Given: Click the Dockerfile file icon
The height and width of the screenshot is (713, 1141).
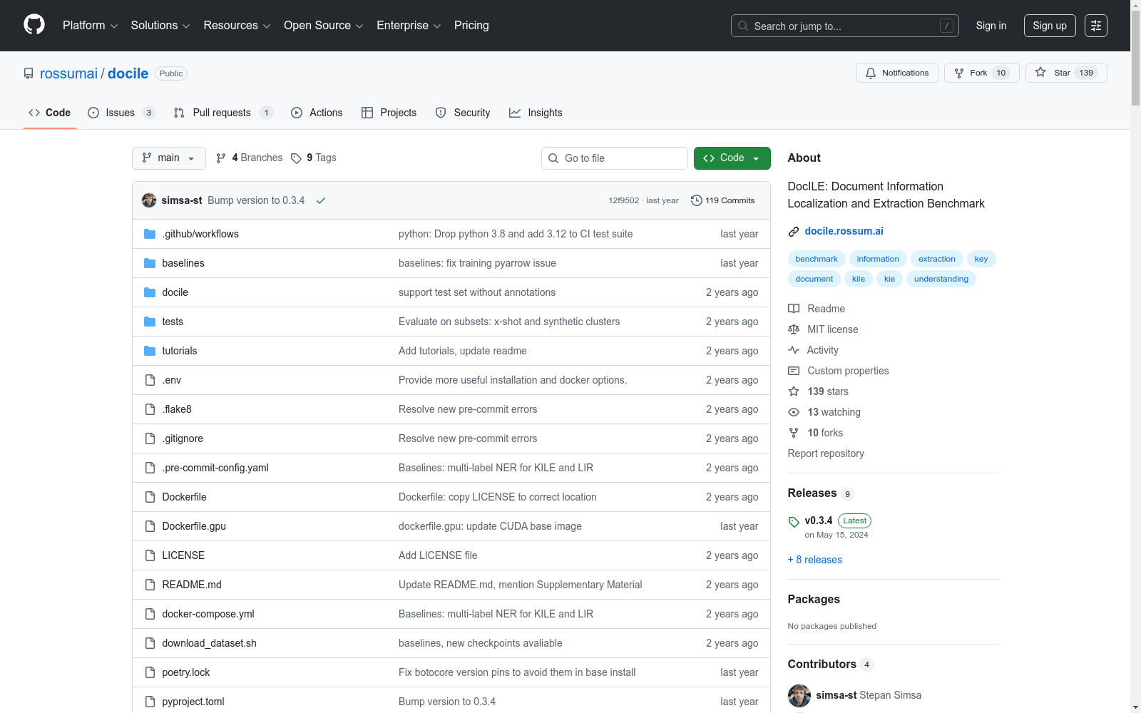Looking at the screenshot, I should click(150, 497).
